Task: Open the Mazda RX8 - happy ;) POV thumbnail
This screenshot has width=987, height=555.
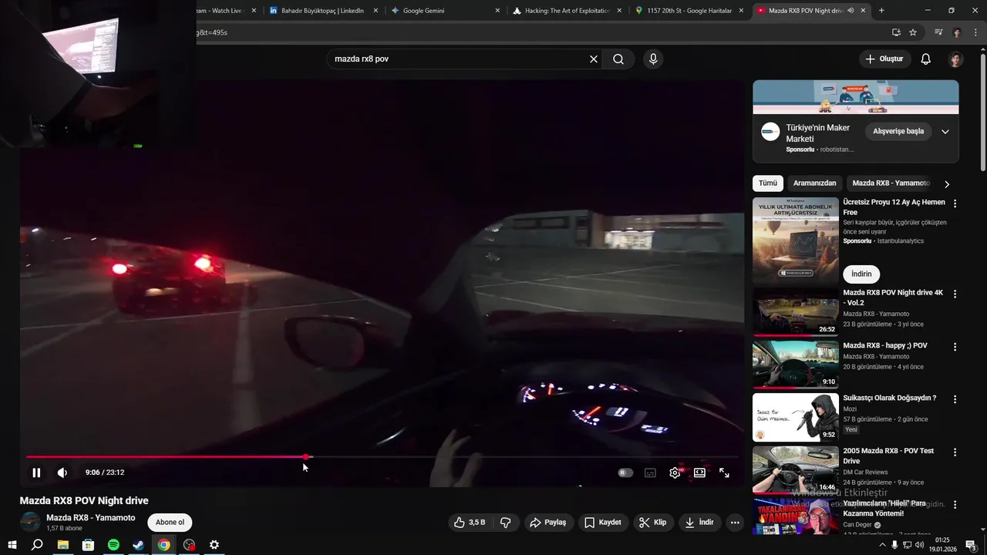Action: [796, 365]
